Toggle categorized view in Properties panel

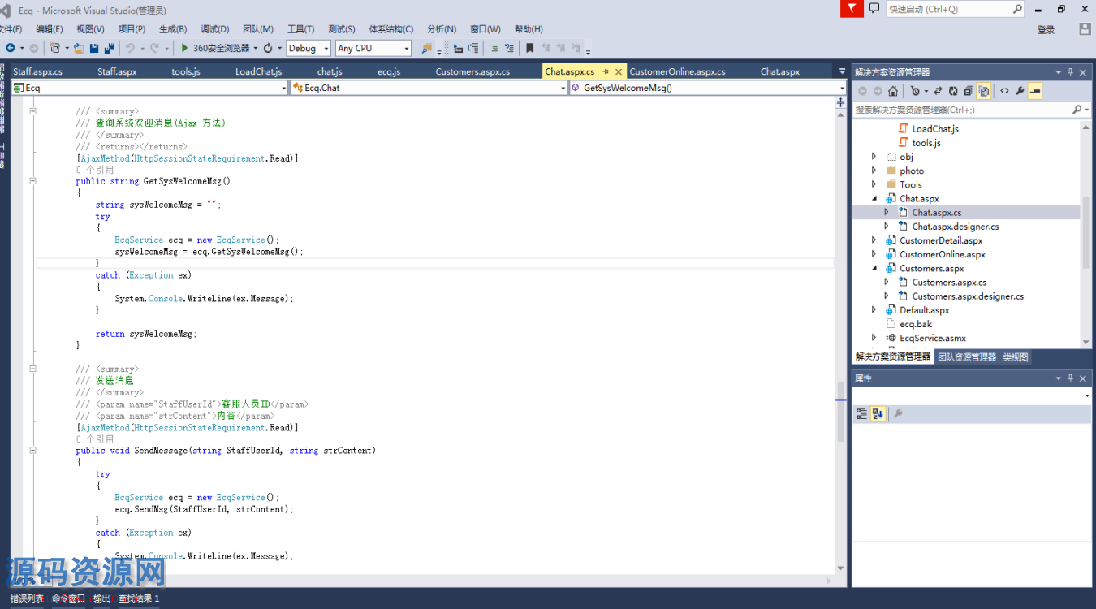(x=862, y=414)
